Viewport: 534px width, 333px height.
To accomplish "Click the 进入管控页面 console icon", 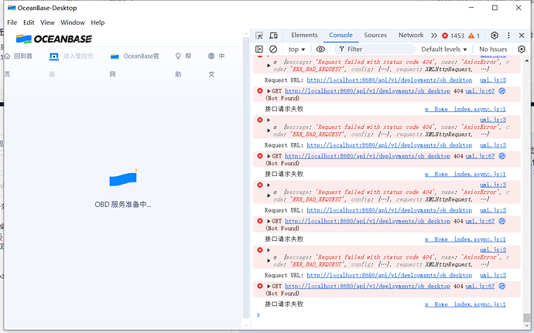I will 54,56.
